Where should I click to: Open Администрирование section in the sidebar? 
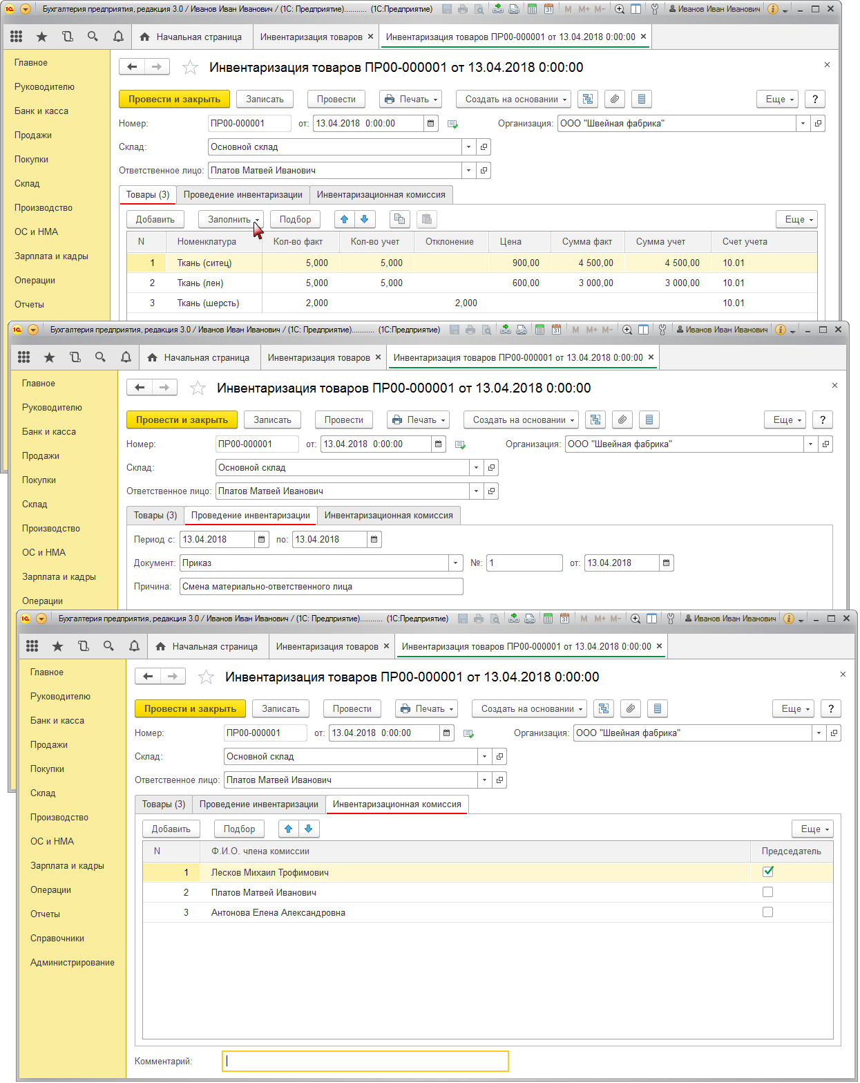[73, 962]
